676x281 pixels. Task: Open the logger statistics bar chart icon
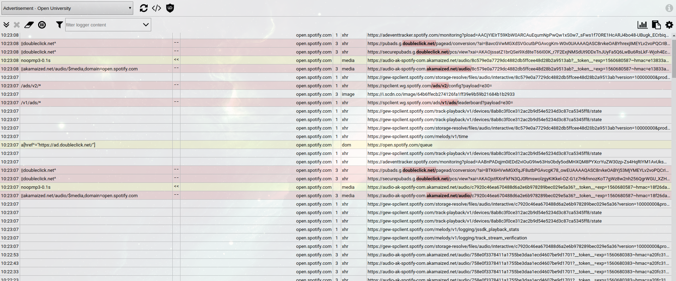(x=642, y=25)
